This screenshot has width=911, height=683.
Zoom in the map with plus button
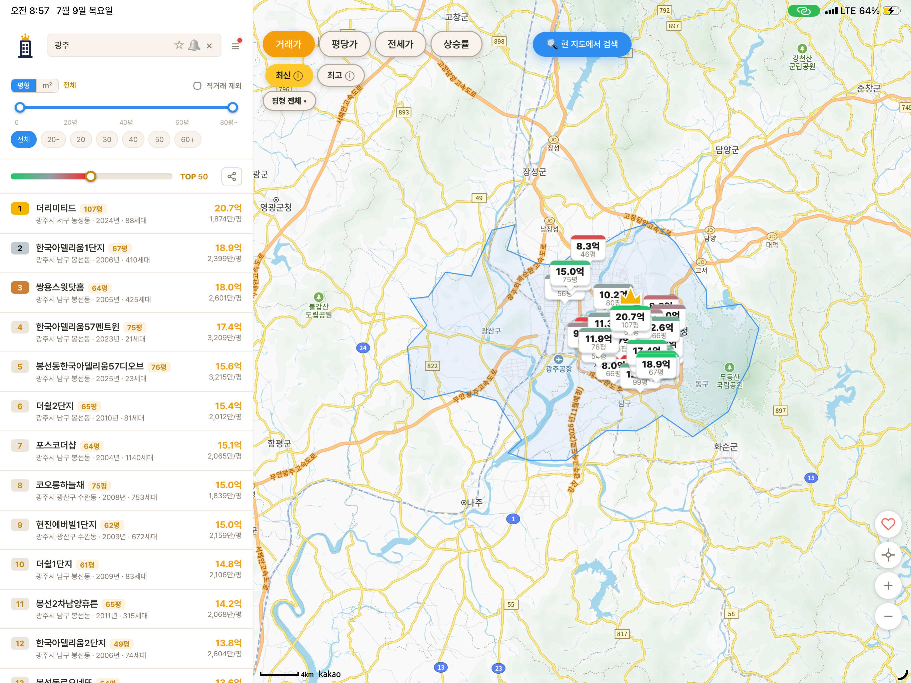888,585
